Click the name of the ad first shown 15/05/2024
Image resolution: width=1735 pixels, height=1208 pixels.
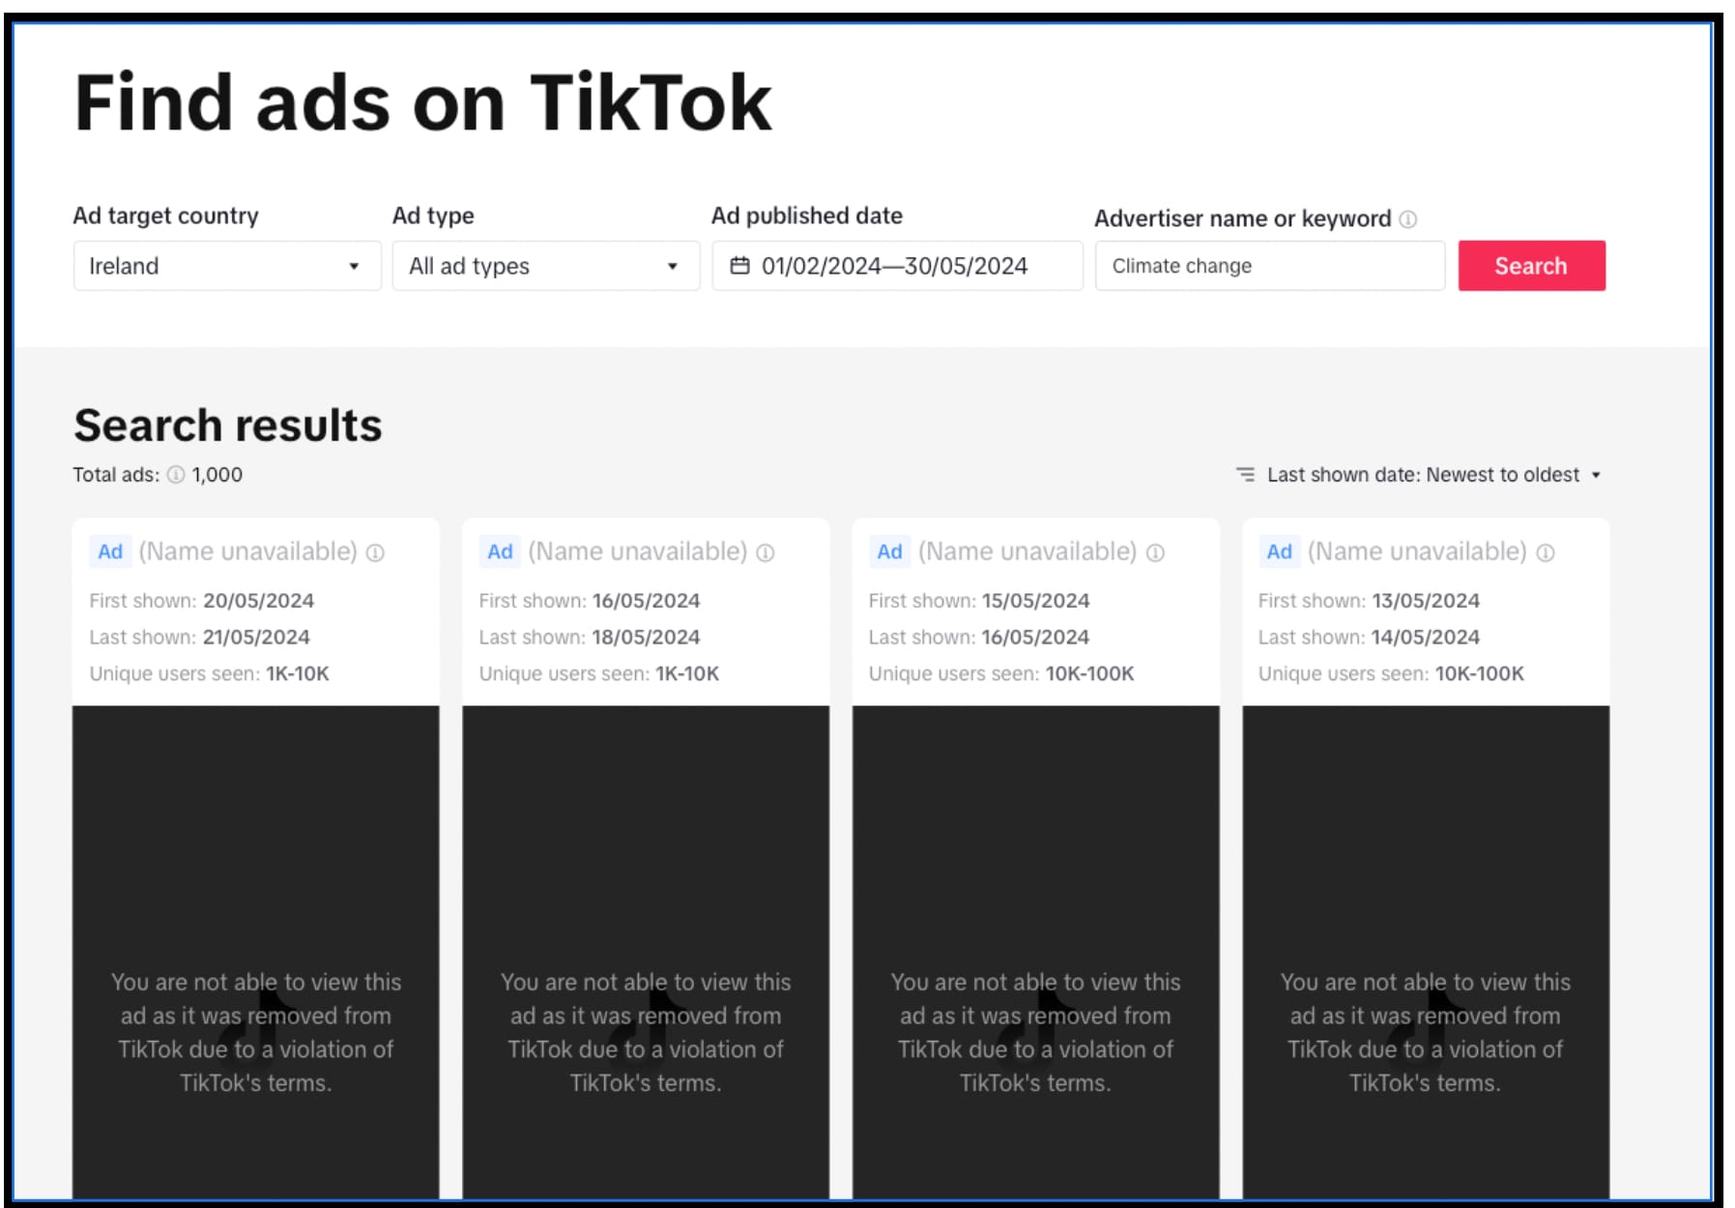tap(1027, 552)
